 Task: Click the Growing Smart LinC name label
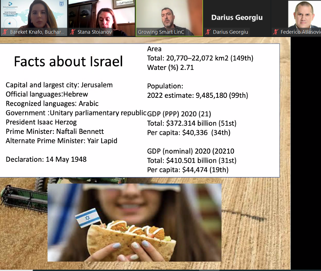(161, 32)
